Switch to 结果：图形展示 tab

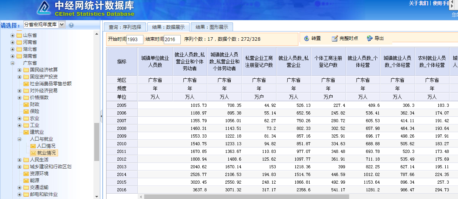click(x=212, y=27)
